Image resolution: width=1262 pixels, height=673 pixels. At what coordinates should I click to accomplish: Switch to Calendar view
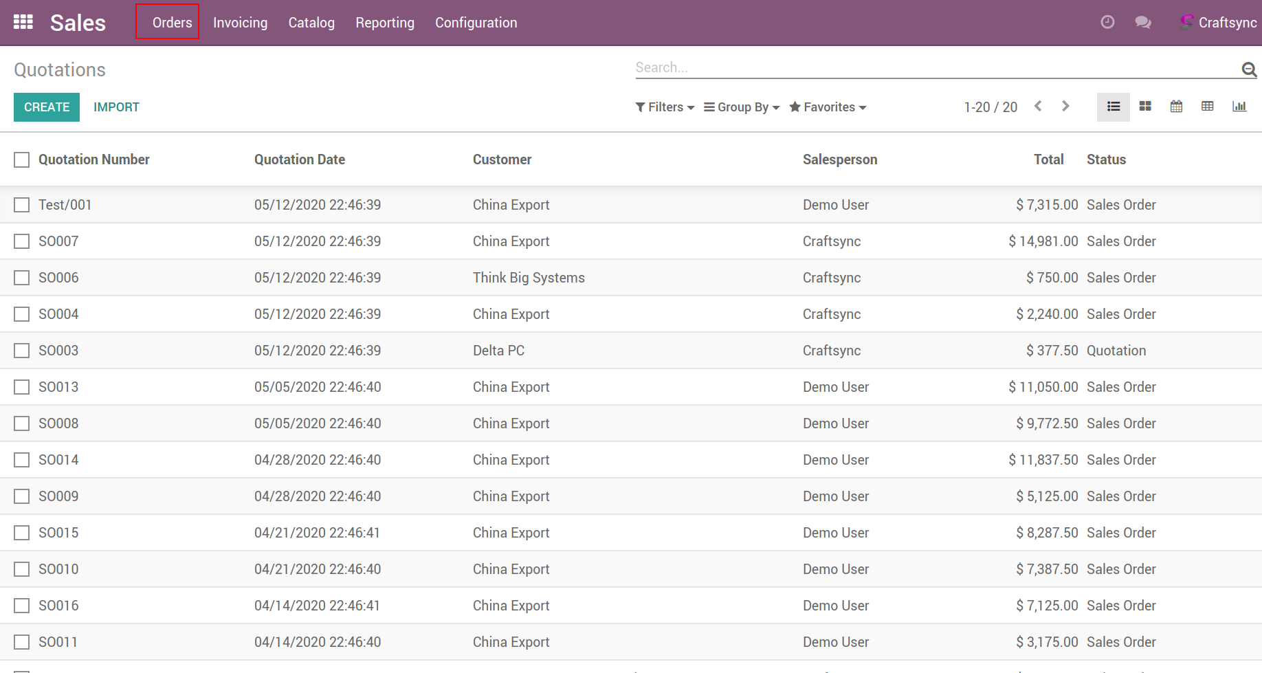[x=1176, y=107]
